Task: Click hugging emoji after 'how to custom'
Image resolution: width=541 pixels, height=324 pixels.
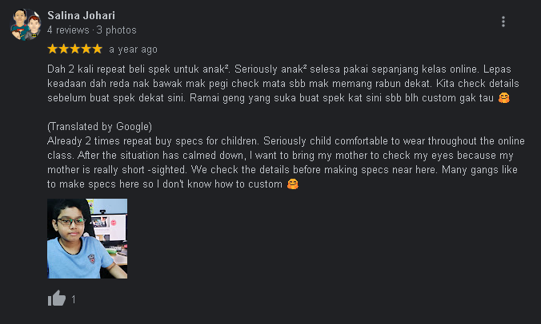Action: (293, 184)
